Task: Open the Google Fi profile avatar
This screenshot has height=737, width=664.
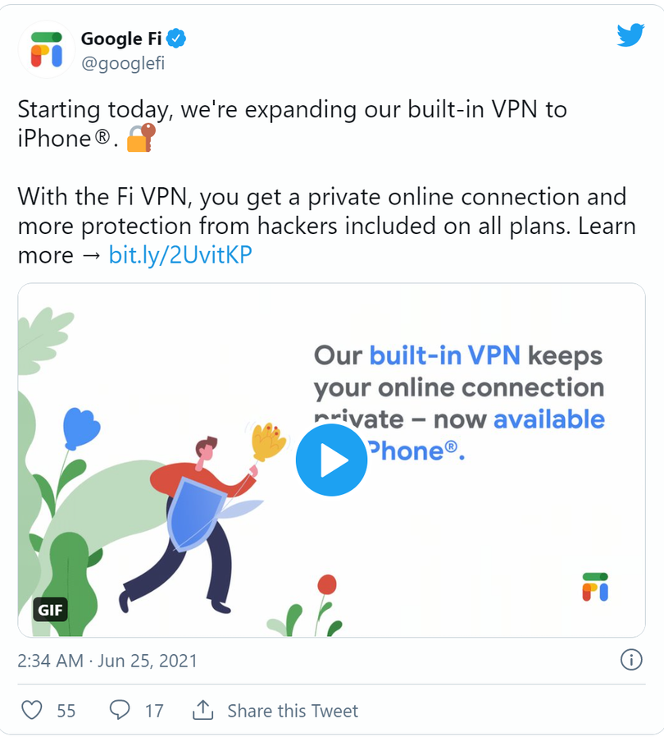Action: tap(47, 49)
